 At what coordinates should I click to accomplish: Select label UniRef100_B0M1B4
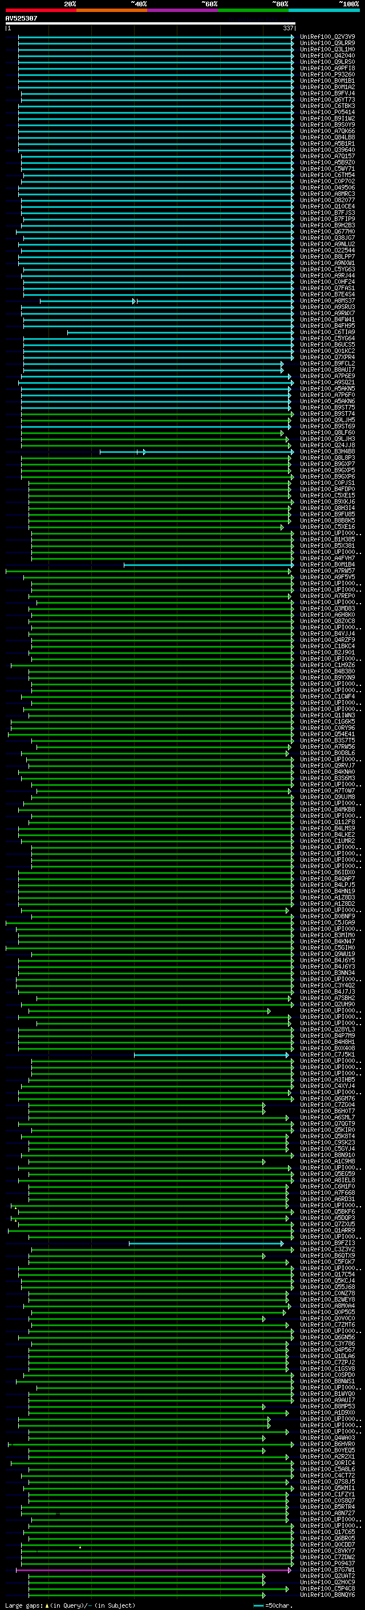[x=327, y=565]
